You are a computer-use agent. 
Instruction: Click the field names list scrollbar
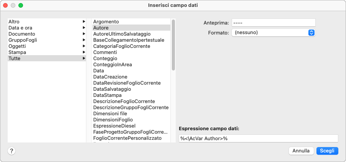pyautogui.click(x=173, y=45)
